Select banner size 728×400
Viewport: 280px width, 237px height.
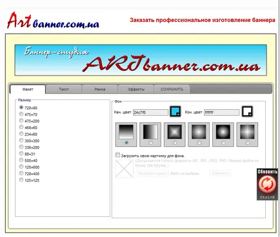point(21,173)
